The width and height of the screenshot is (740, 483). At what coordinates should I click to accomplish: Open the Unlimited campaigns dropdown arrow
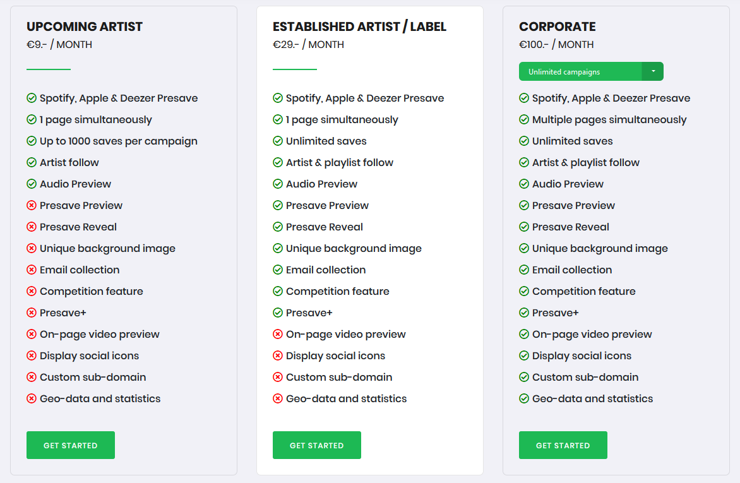coord(653,71)
